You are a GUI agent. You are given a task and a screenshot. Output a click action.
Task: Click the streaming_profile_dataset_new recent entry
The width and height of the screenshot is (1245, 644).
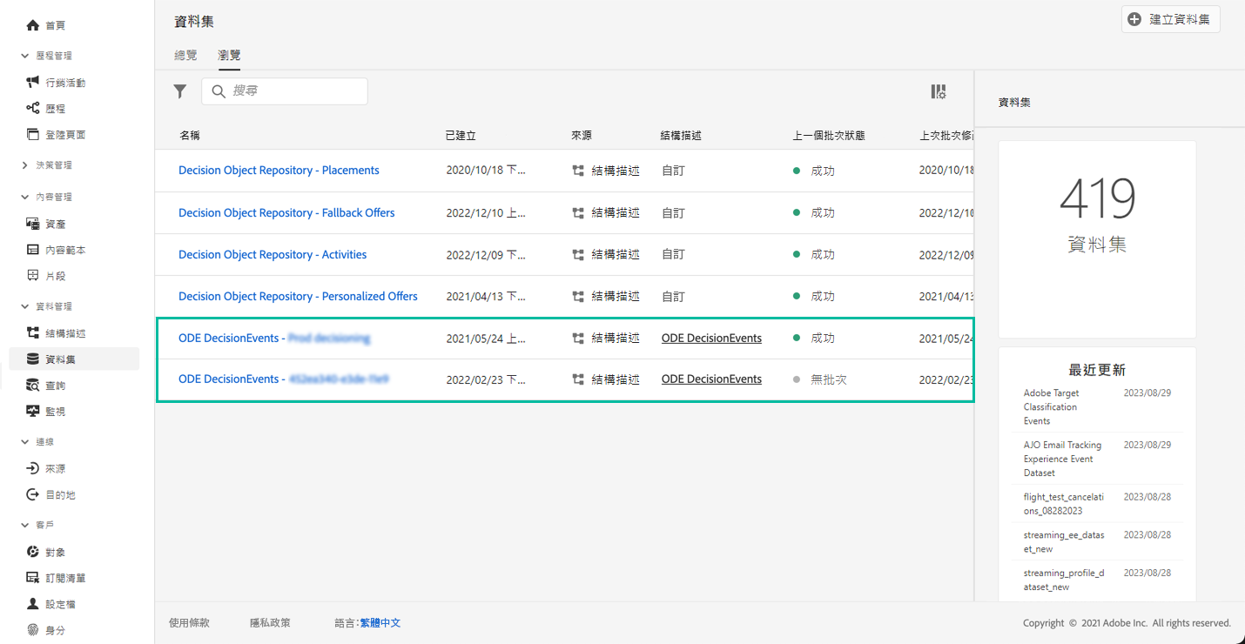tap(1064, 580)
